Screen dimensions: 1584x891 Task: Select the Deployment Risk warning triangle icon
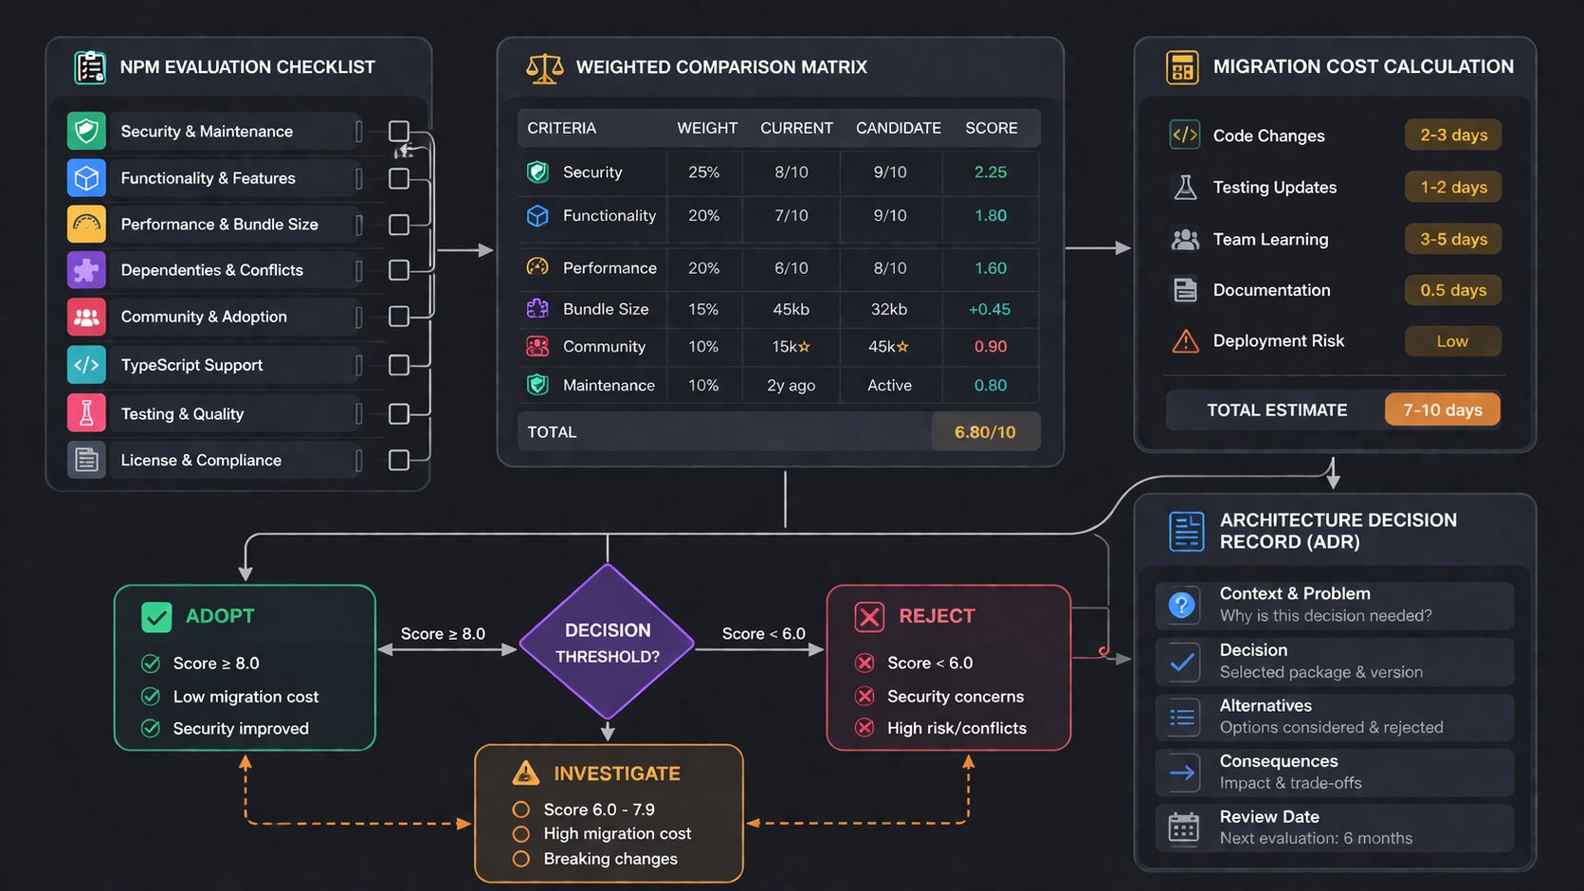(1184, 340)
